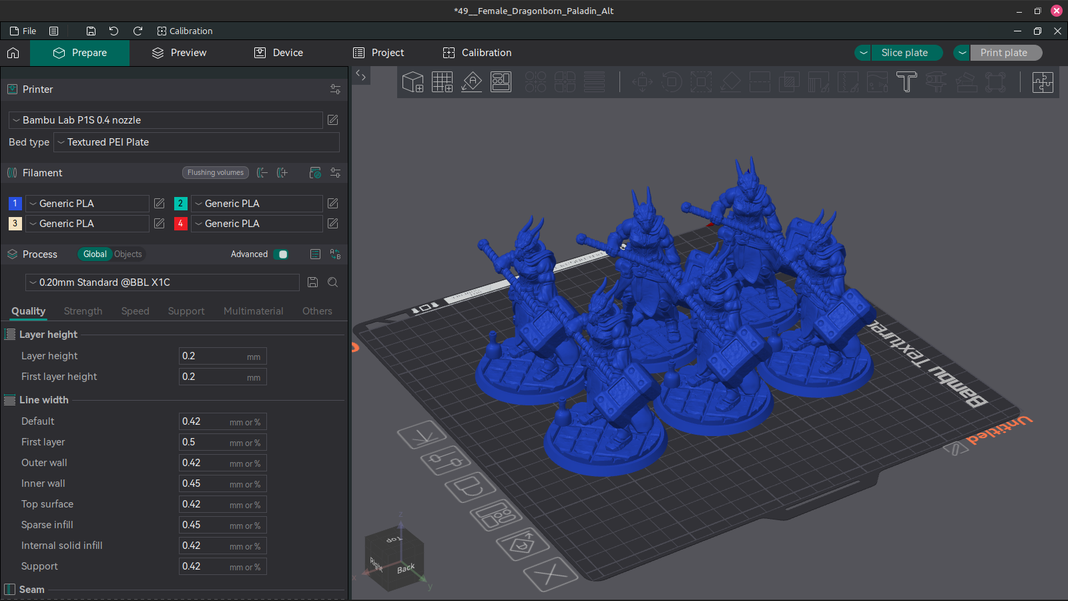
Task: Select the Add model icon
Action: coord(413,82)
